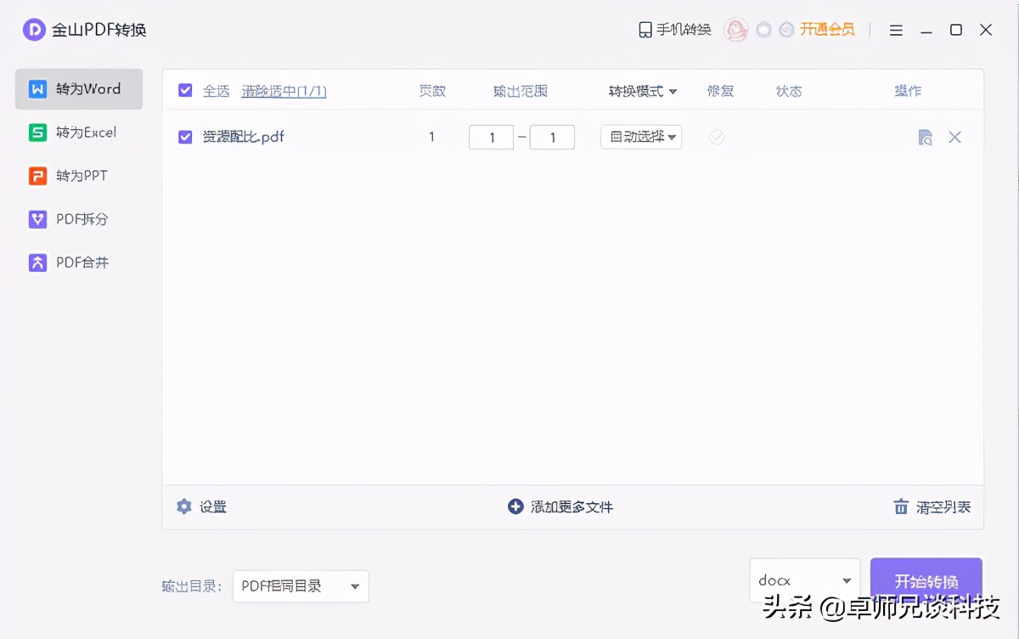Click the 输出范围 column header
1019x639 pixels.
click(521, 91)
